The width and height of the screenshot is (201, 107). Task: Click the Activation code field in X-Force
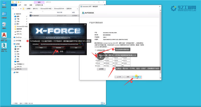61,44
